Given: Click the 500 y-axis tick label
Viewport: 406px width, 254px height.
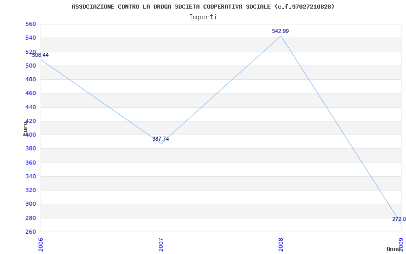Looking at the screenshot, I should [30, 66].
